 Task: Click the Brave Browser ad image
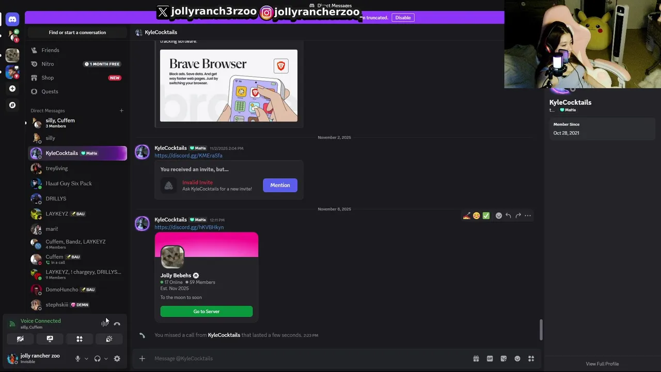tap(229, 86)
